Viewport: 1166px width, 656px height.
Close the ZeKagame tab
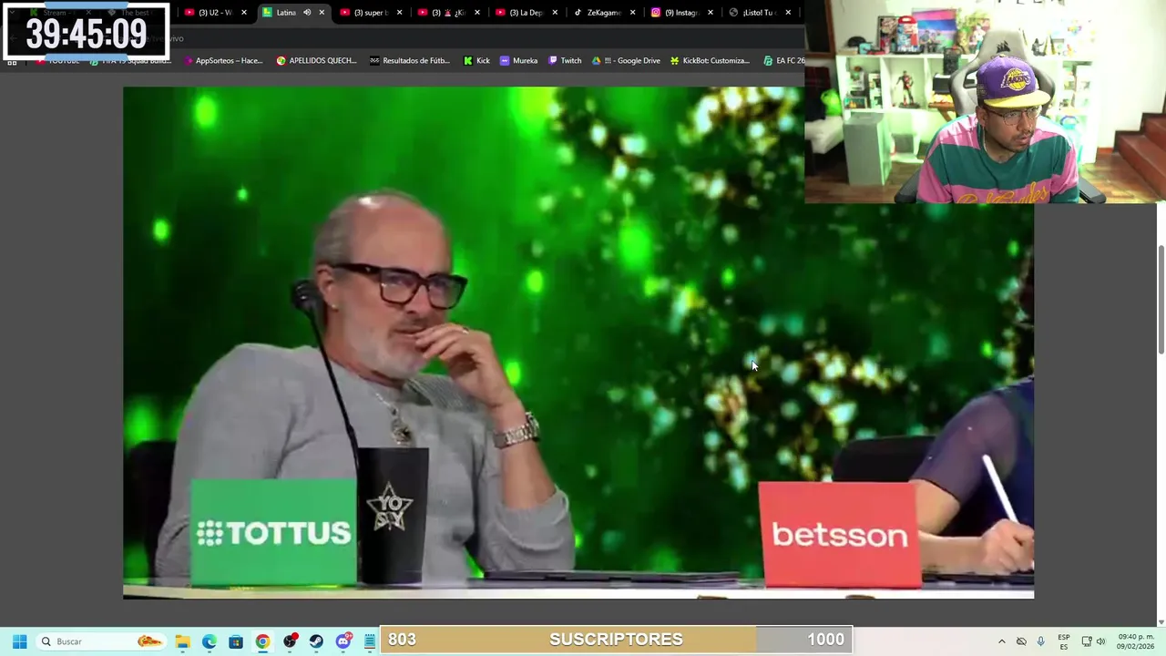[632, 12]
